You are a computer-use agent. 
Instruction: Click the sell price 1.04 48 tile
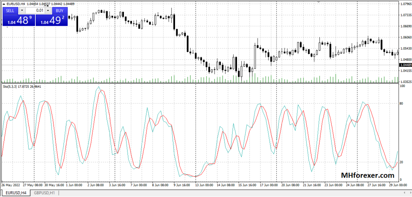coord(19,21)
